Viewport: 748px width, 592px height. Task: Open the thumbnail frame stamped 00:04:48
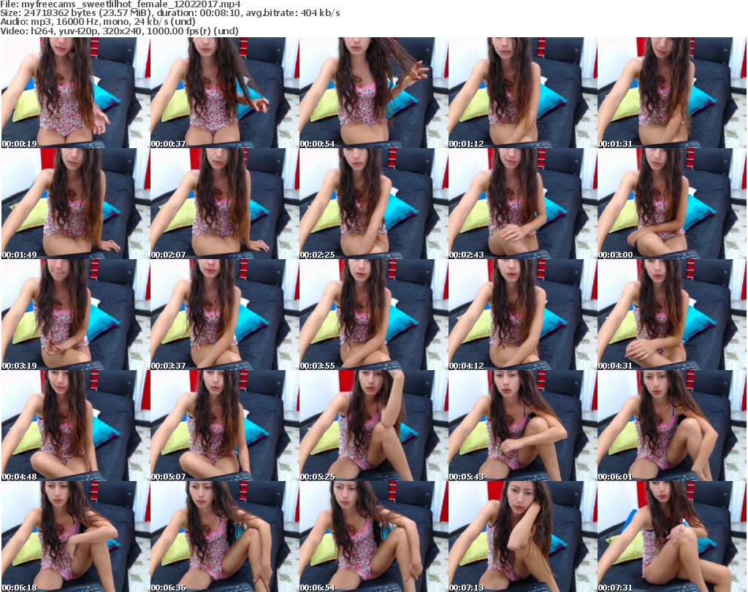tap(75, 426)
